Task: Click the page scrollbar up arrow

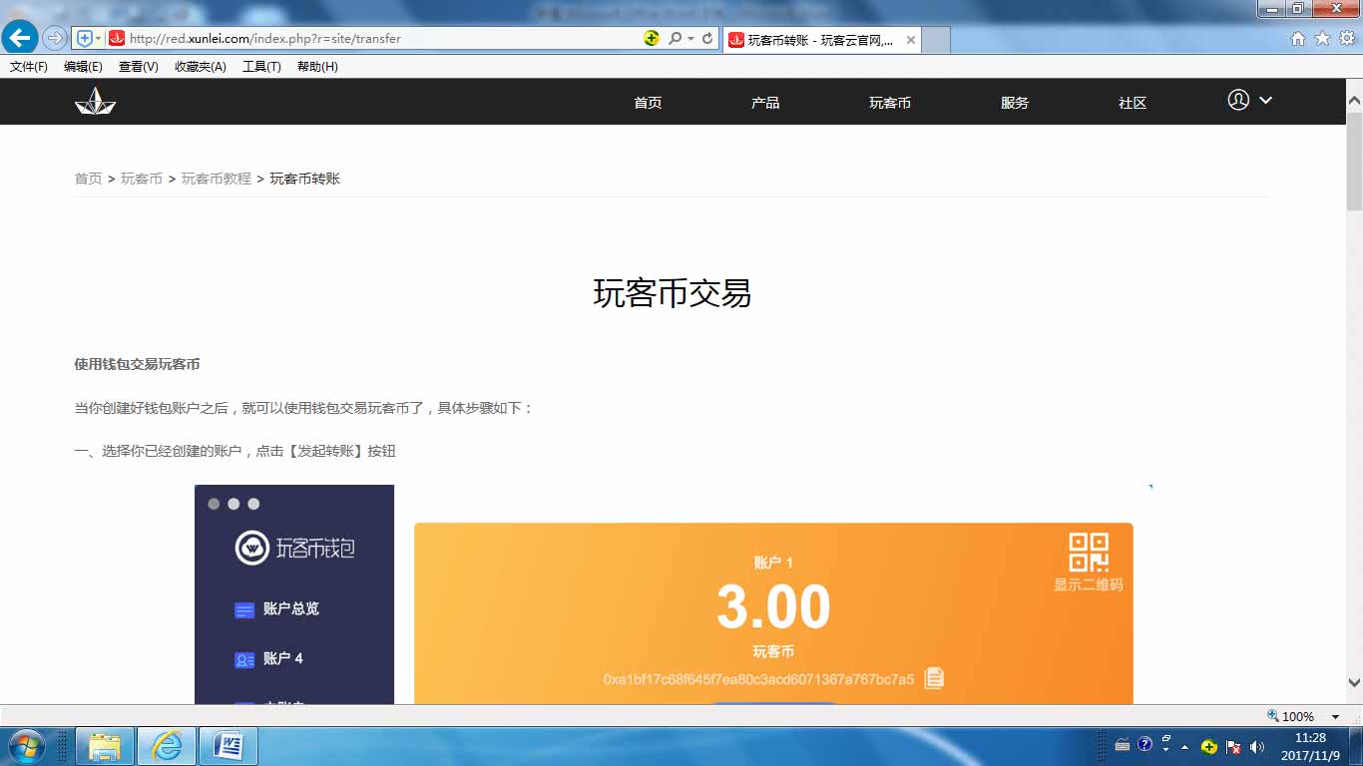Action: (1354, 101)
